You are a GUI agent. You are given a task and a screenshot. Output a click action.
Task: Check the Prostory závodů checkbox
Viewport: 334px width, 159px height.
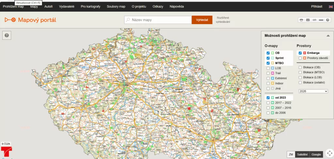point(300,58)
